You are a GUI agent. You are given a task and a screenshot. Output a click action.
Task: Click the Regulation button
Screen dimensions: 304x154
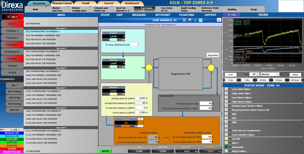[x=213, y=55]
